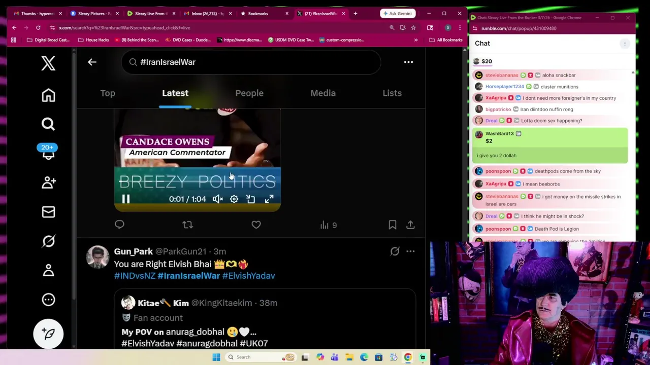Go to Home in X sidebar

[x=48, y=95]
